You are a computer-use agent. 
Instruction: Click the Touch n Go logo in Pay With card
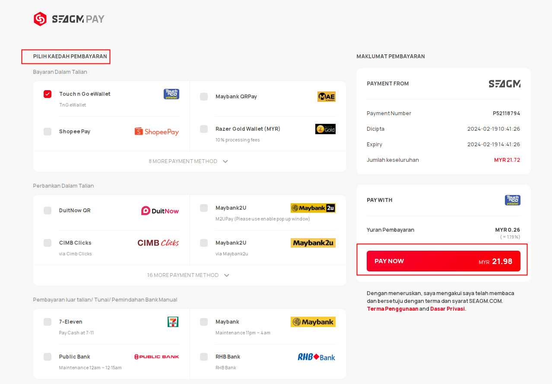pyautogui.click(x=513, y=200)
